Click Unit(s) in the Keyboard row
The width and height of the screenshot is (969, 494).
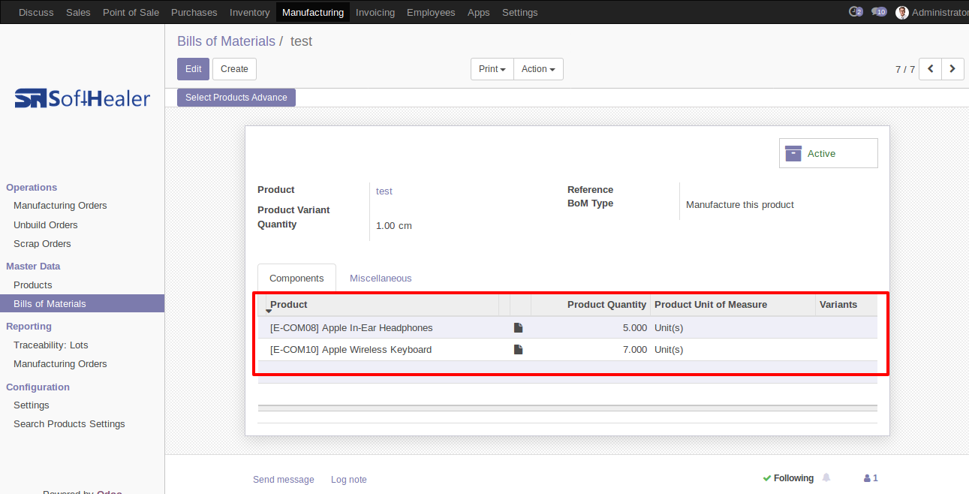tap(669, 349)
